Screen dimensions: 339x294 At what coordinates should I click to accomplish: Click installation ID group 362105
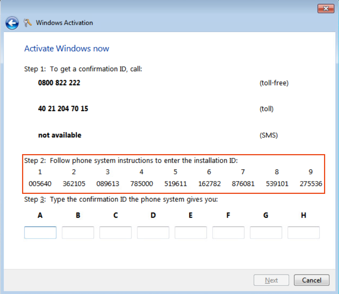[x=74, y=184]
